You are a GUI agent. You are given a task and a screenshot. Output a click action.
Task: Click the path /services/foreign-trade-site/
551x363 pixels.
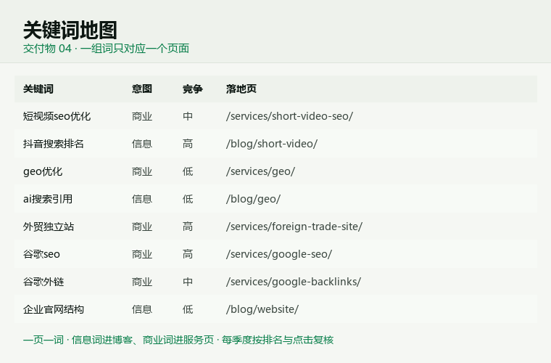tap(294, 227)
